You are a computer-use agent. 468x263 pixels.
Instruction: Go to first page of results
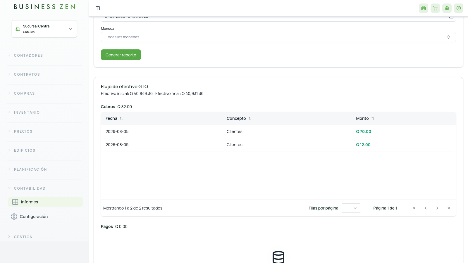[x=414, y=208]
